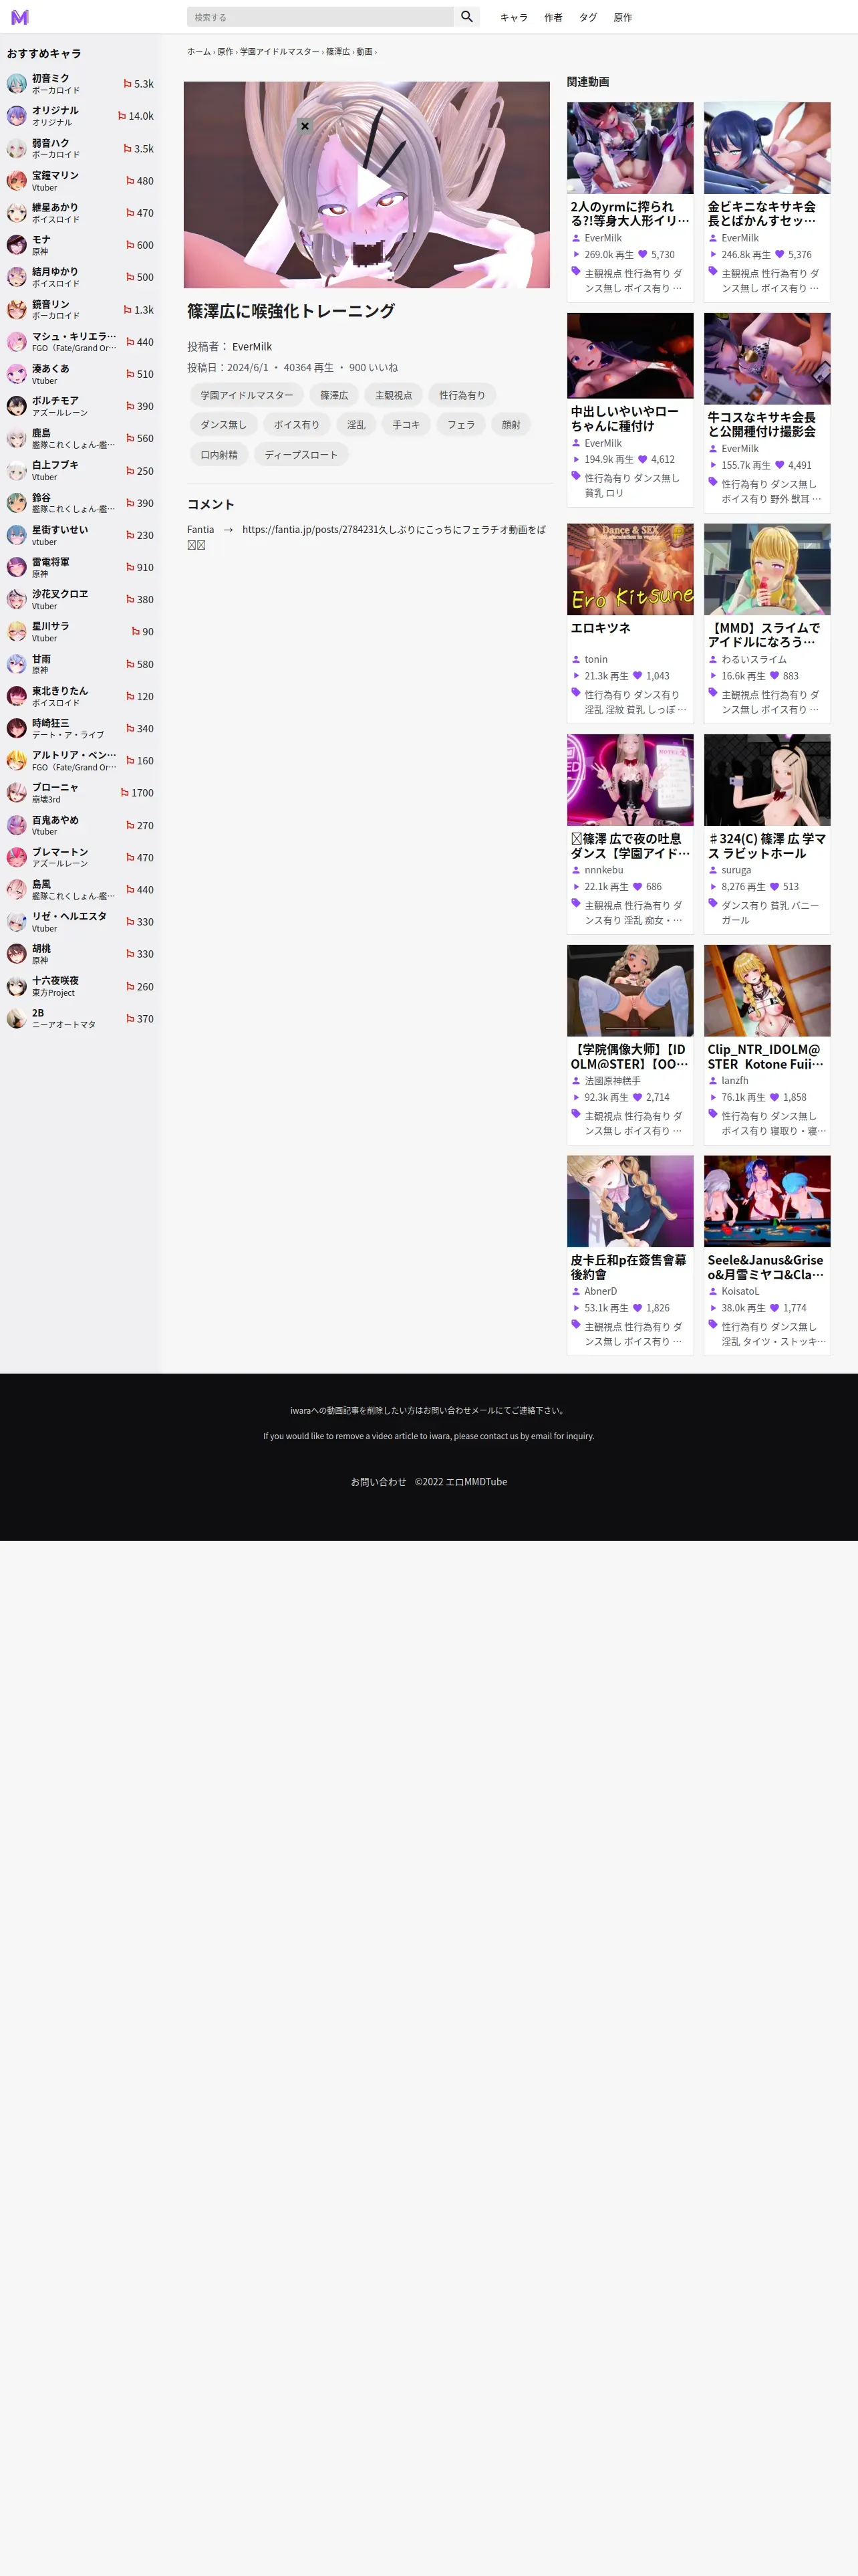858x2576 pixels.
Task: Click the ボイス有り tag chip
Action: coord(297,425)
